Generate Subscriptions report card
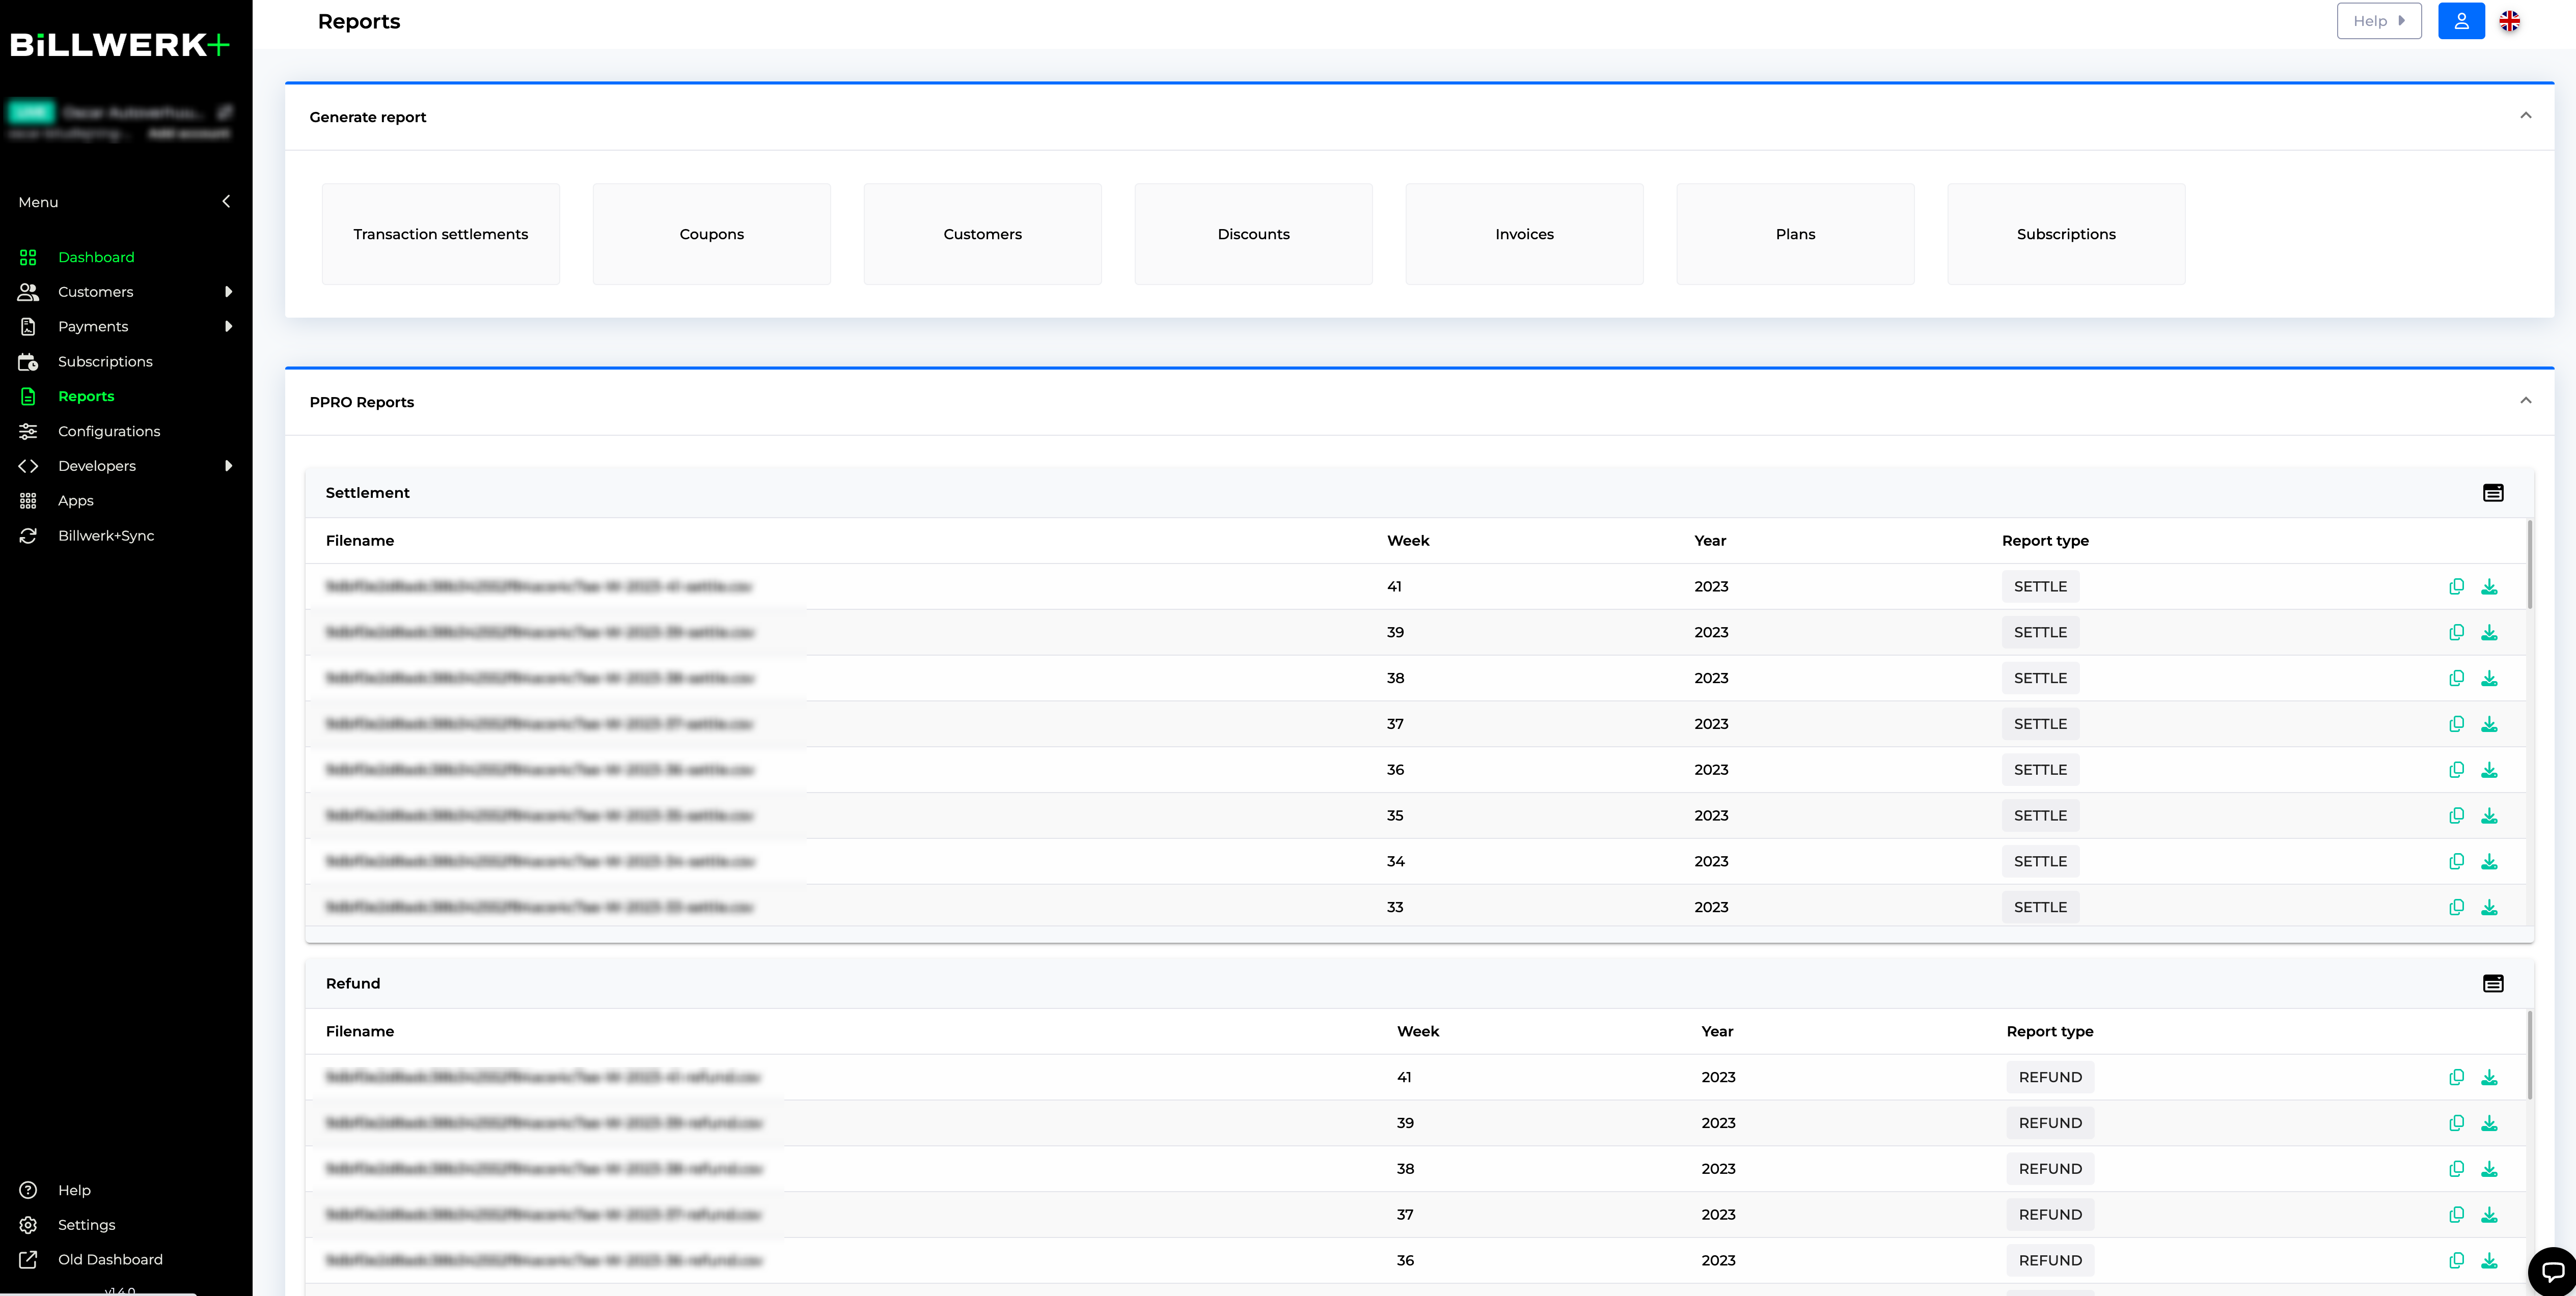 2067,234
